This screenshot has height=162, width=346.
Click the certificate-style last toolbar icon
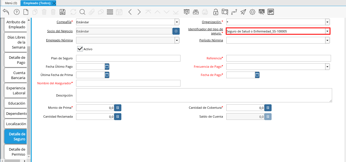tap(271, 12)
